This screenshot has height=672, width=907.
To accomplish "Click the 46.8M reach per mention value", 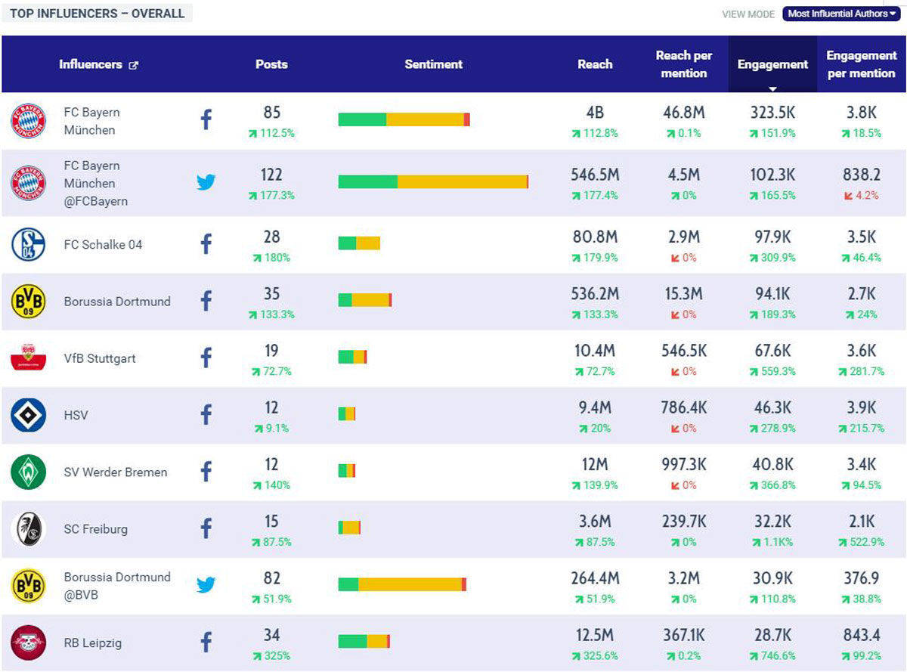I will tap(683, 113).
